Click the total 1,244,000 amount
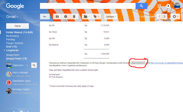The image size is (183, 112). click(x=105, y=54)
